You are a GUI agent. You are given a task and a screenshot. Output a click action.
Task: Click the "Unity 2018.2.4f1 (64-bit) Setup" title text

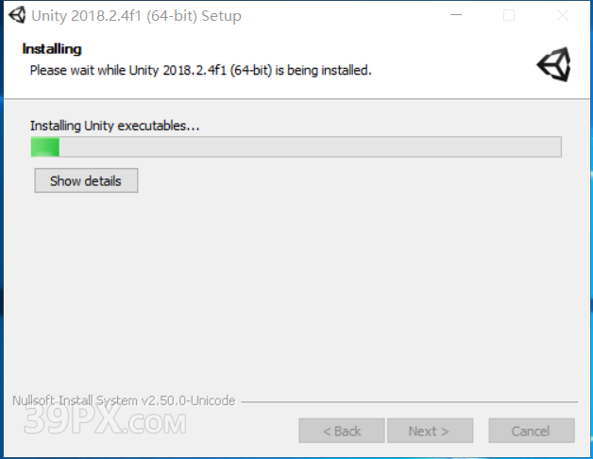point(136,16)
